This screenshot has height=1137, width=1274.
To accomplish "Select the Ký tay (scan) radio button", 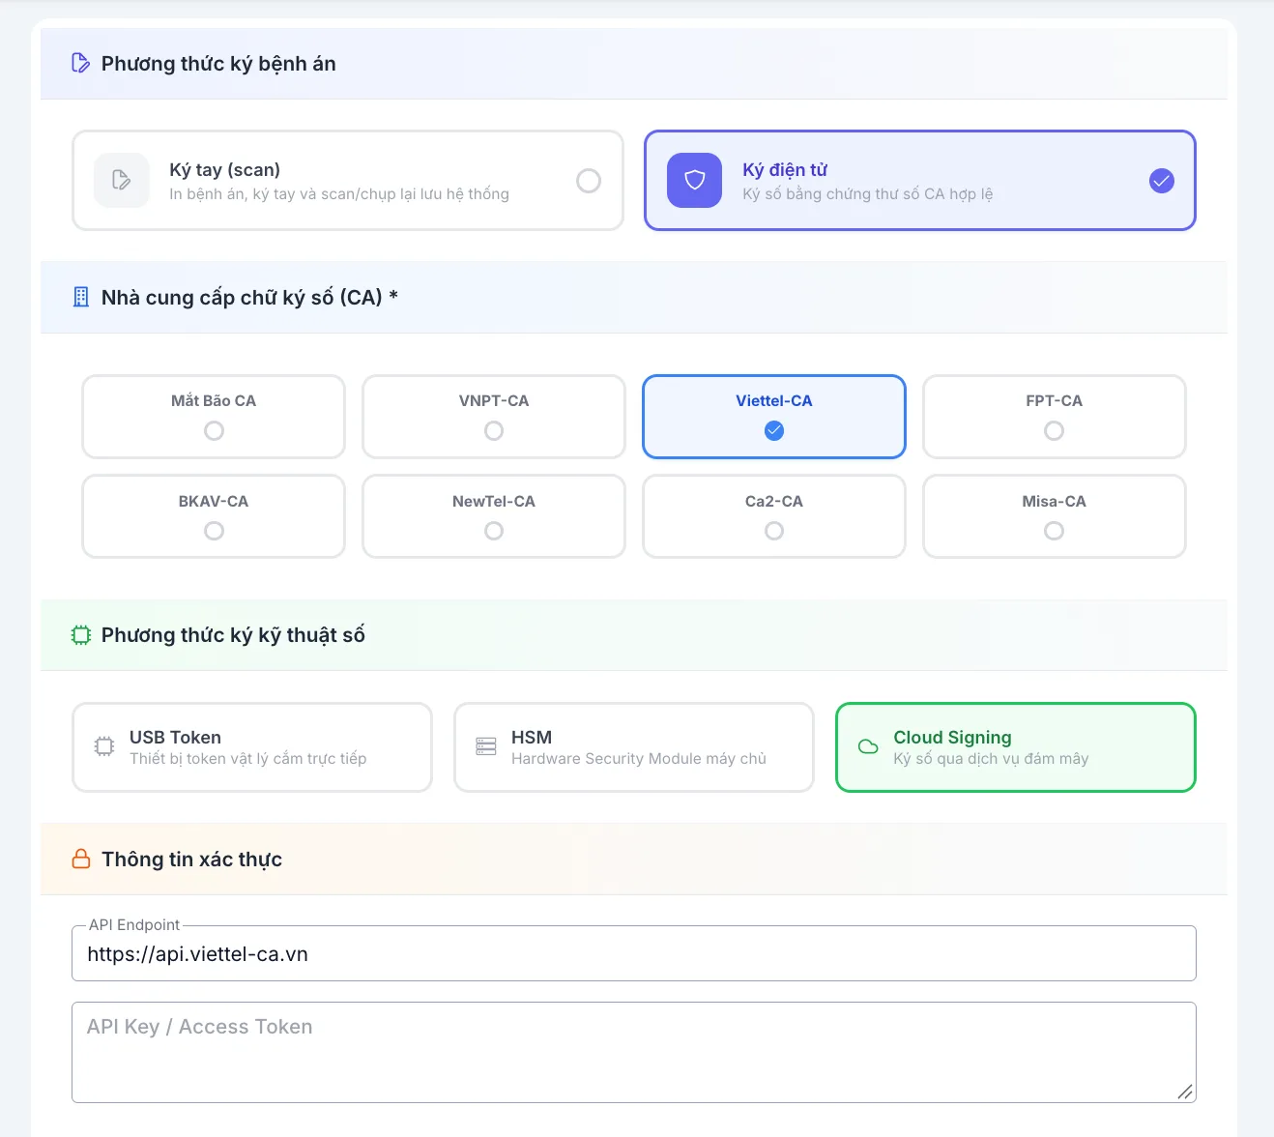I will [x=588, y=181].
